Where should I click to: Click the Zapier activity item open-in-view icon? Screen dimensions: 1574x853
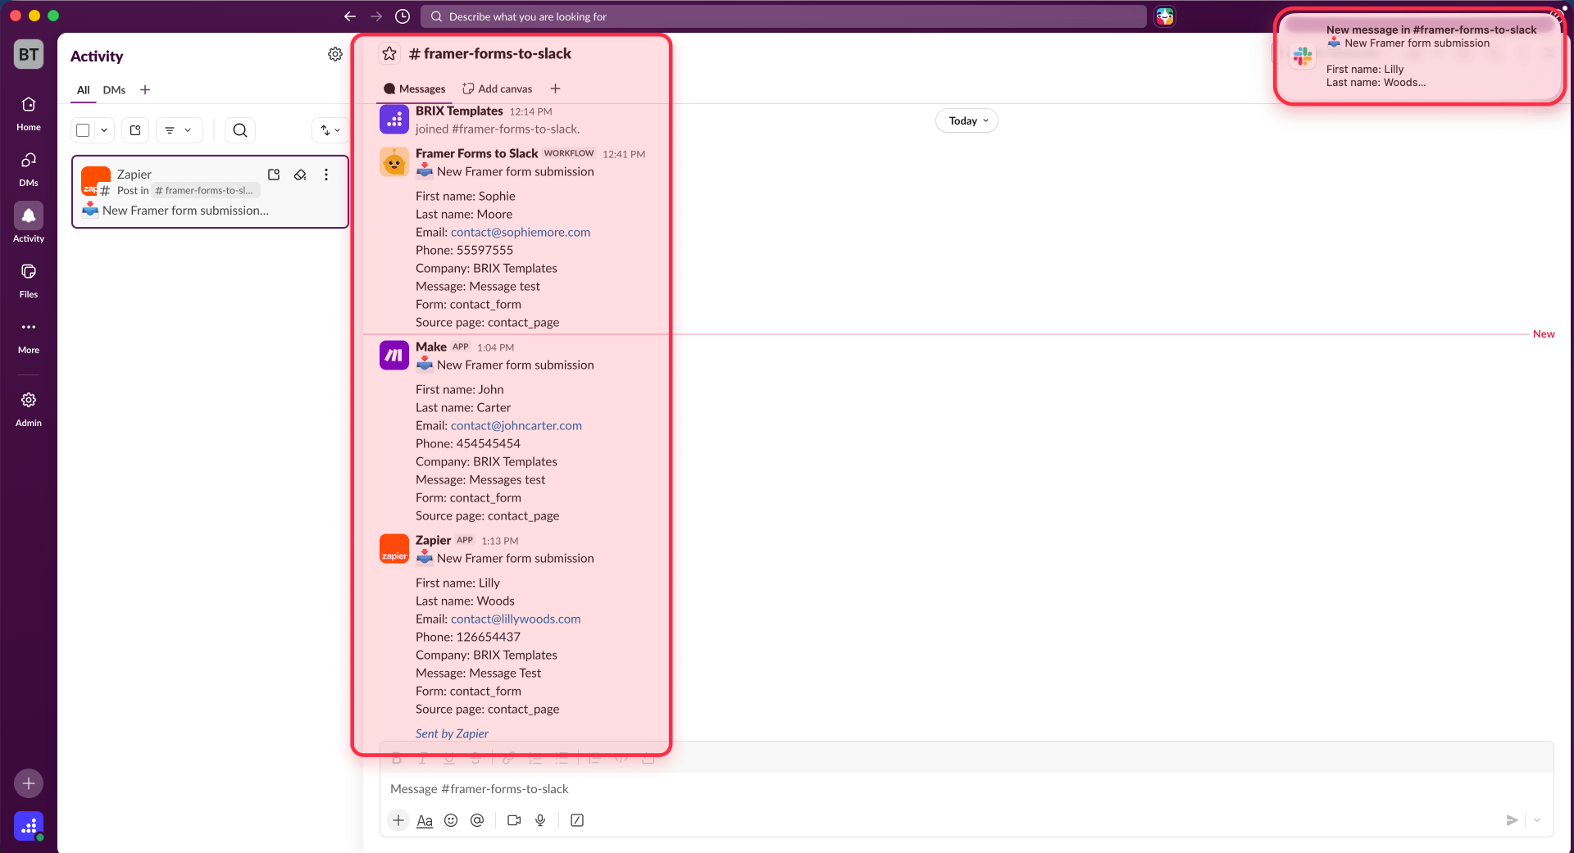[274, 175]
